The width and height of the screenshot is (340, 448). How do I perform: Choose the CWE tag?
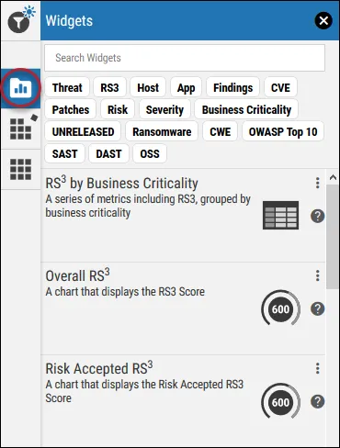220,132
